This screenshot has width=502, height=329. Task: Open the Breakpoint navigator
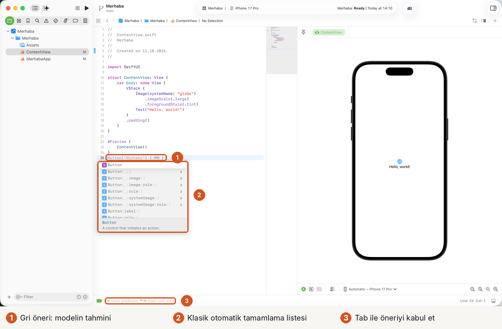point(76,21)
